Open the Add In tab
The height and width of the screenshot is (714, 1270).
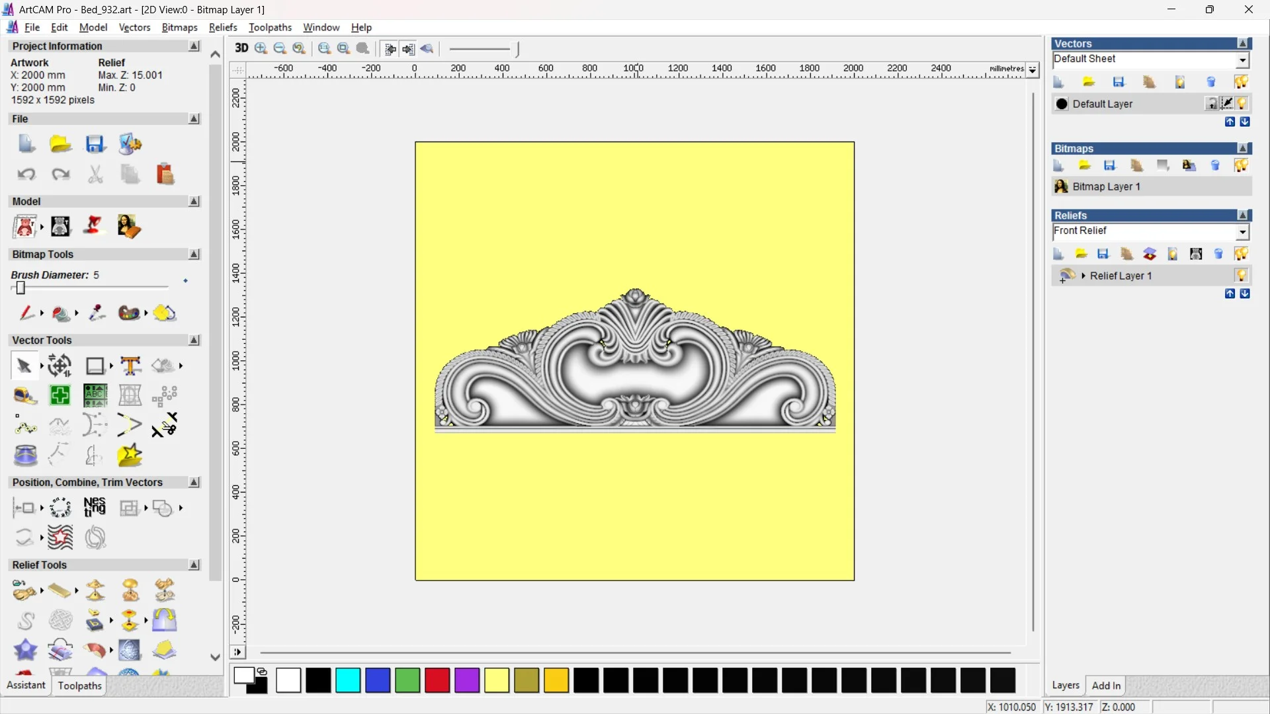point(1106,686)
